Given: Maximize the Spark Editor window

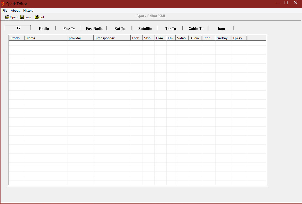Looking at the screenshot, I should [286, 3].
